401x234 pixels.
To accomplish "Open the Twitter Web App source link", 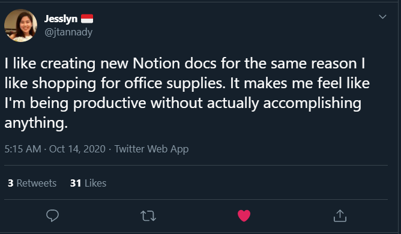I will click(x=151, y=149).
